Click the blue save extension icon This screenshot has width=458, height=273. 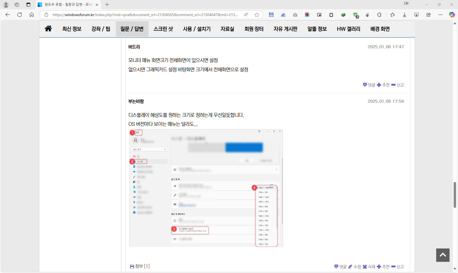[x=271, y=15]
